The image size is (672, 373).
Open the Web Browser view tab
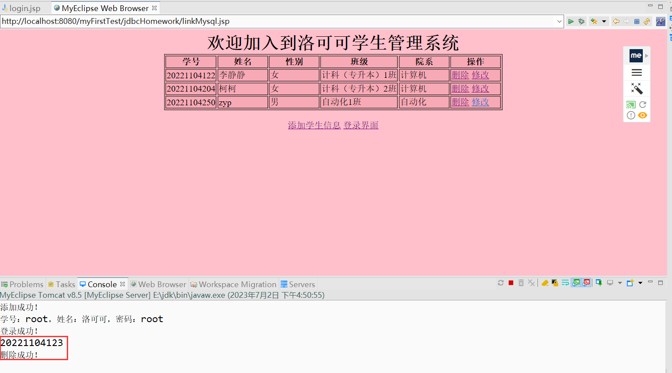coord(158,284)
